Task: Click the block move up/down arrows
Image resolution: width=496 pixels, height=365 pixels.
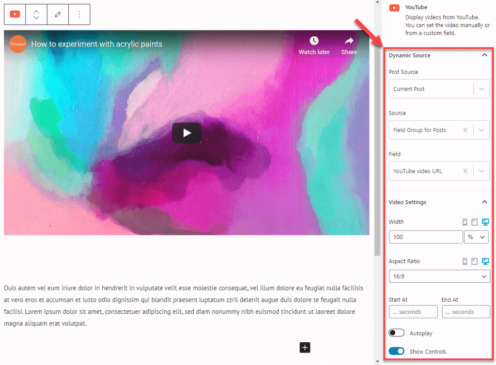Action: (36, 15)
